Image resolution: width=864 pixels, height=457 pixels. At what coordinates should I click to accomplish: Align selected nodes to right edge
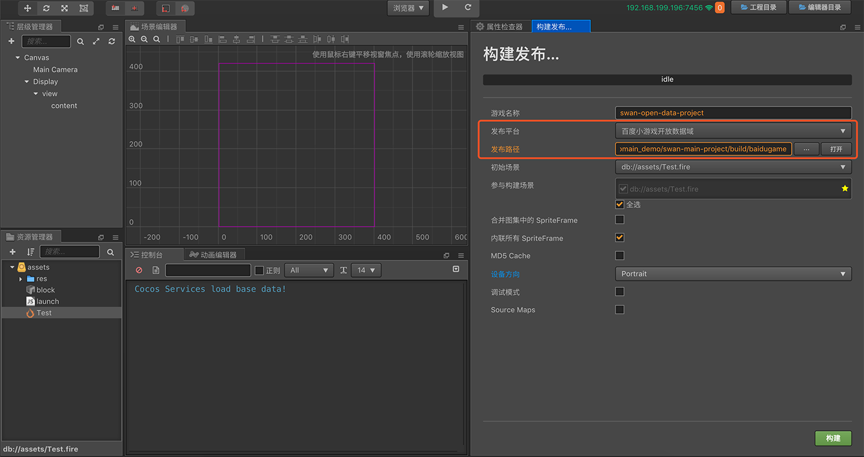tap(251, 39)
